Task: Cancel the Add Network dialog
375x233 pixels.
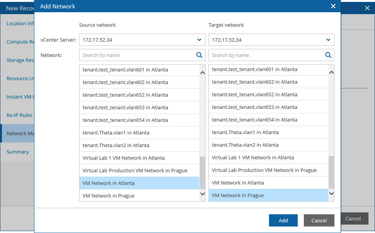Action: [x=319, y=220]
